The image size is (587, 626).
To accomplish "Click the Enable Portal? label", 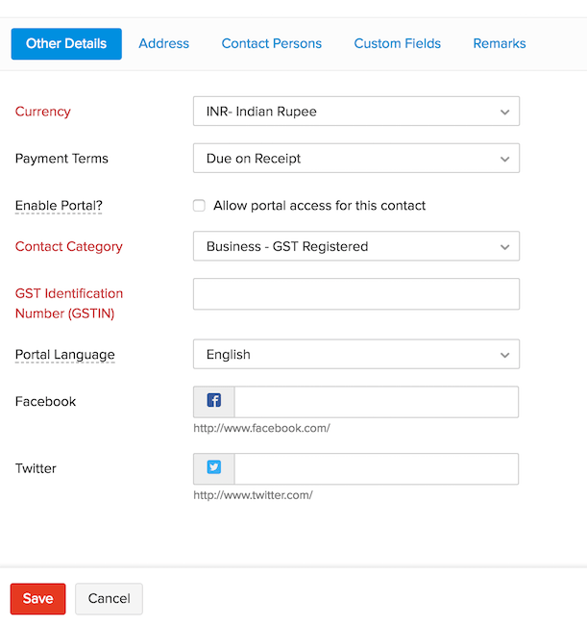I will pos(59,206).
